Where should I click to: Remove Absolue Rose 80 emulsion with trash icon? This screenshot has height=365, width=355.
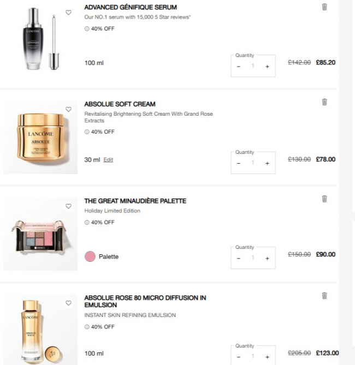[x=324, y=296]
